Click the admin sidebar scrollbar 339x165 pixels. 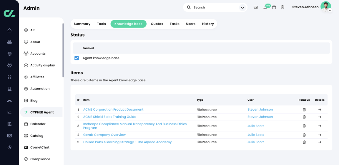[x=63, y=50]
